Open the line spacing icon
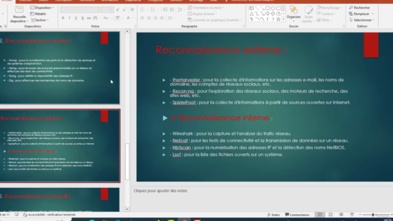 180,10
